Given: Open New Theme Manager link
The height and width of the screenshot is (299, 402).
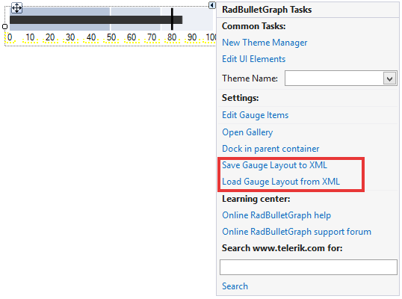Looking at the screenshot, I should coord(265,43).
